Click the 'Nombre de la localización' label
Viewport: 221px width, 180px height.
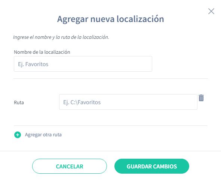coord(42,52)
